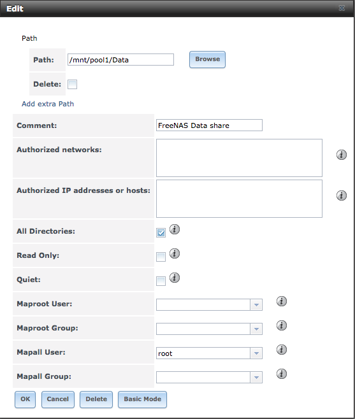
Task: Click info icon beside Authorized networks
Action: [342, 155]
